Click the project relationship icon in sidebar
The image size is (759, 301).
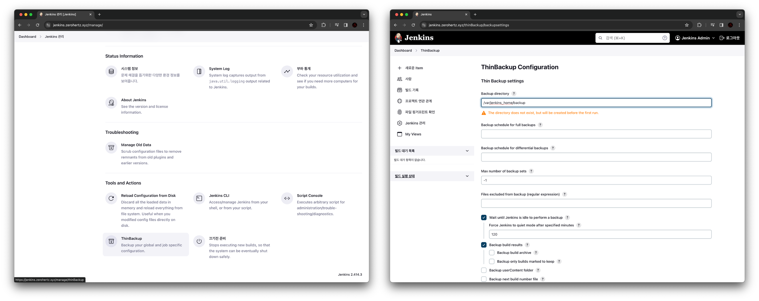click(x=400, y=101)
